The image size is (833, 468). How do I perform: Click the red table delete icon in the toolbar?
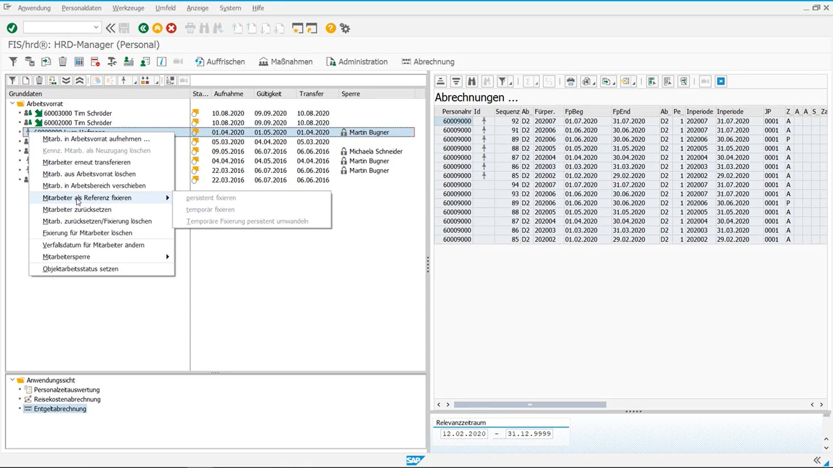[95, 62]
